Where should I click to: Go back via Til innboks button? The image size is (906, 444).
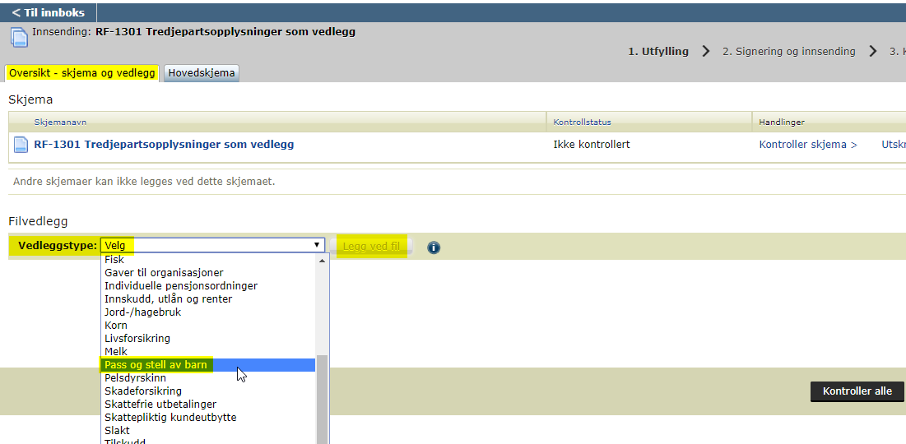tap(49, 12)
